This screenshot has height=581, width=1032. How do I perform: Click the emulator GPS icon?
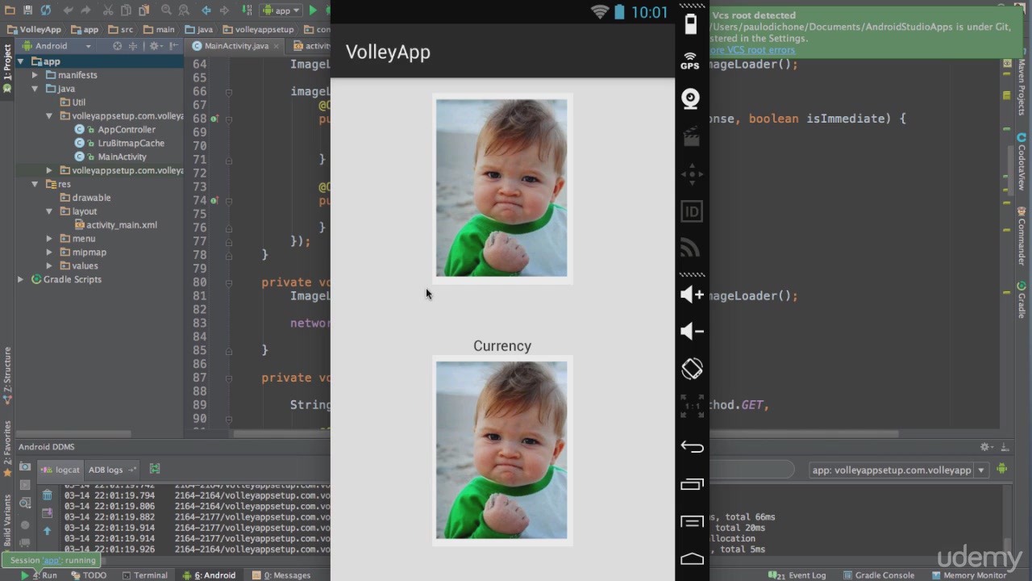coord(690,61)
